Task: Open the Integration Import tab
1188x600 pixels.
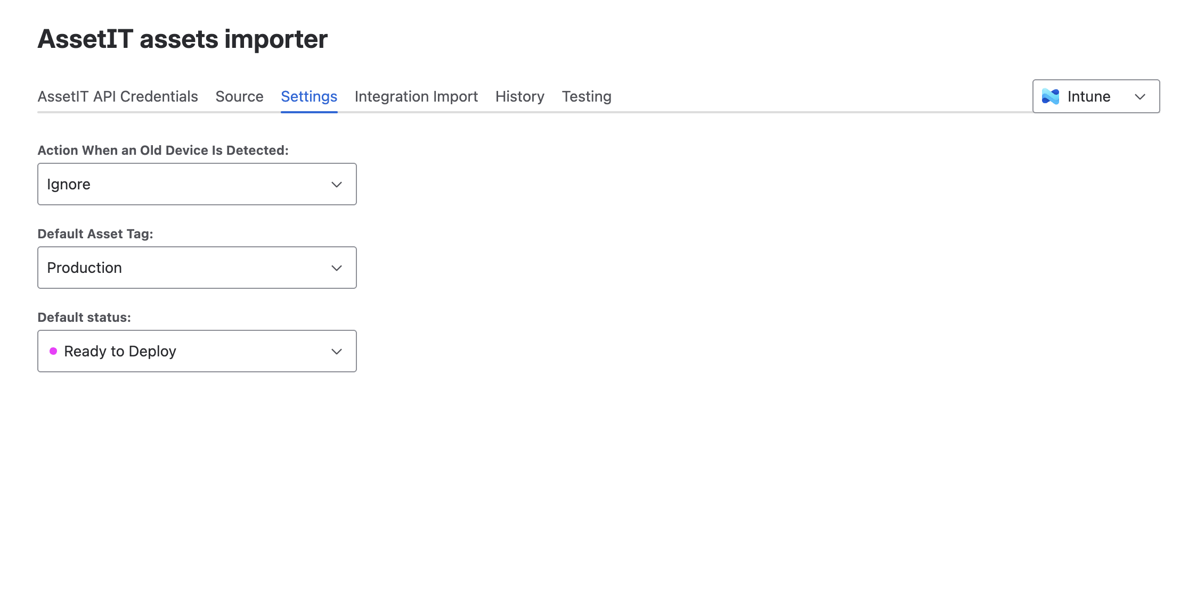Action: (416, 96)
